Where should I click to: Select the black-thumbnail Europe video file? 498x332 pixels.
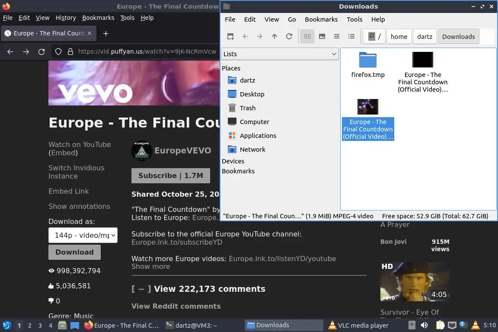tap(423, 73)
